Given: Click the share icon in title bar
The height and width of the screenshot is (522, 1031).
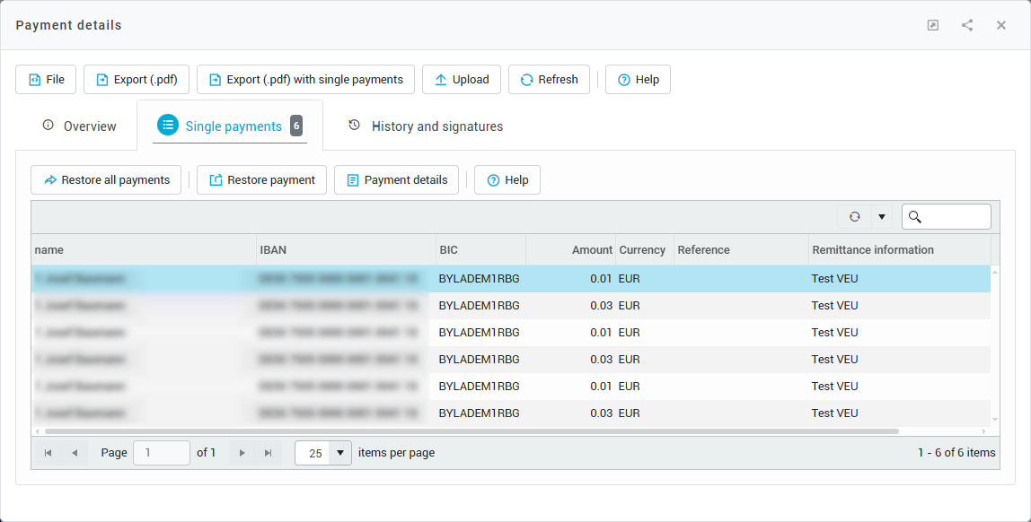Looking at the screenshot, I should (x=967, y=25).
